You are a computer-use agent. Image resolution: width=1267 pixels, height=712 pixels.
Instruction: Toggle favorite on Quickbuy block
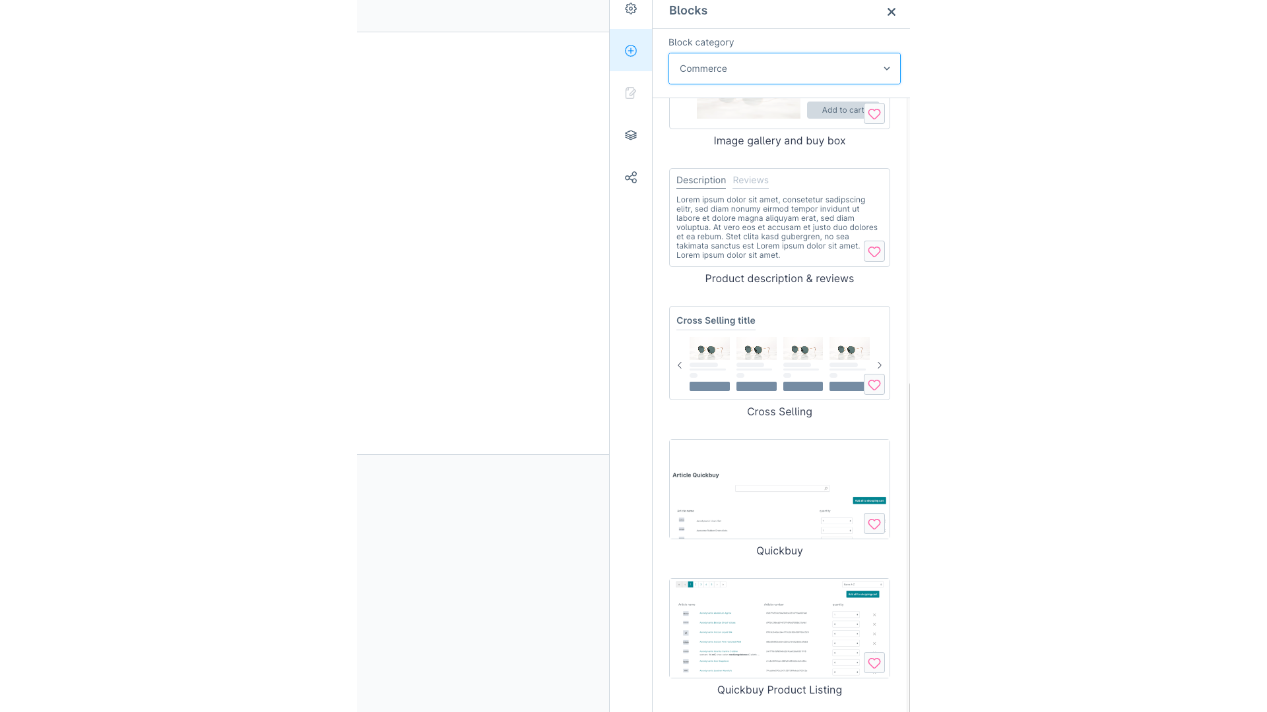click(874, 523)
